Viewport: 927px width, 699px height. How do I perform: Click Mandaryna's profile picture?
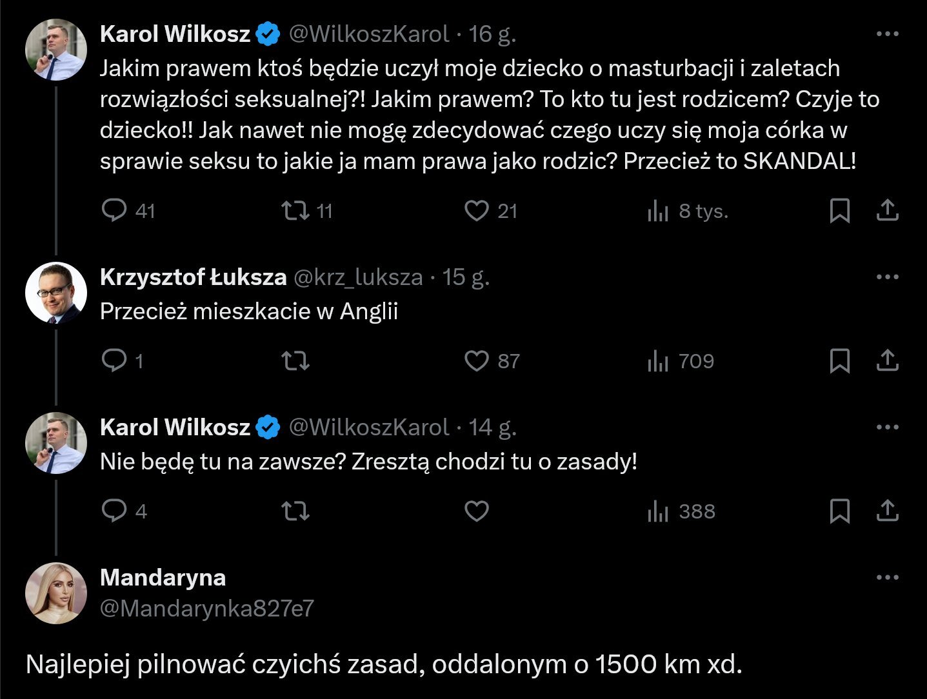point(56,593)
